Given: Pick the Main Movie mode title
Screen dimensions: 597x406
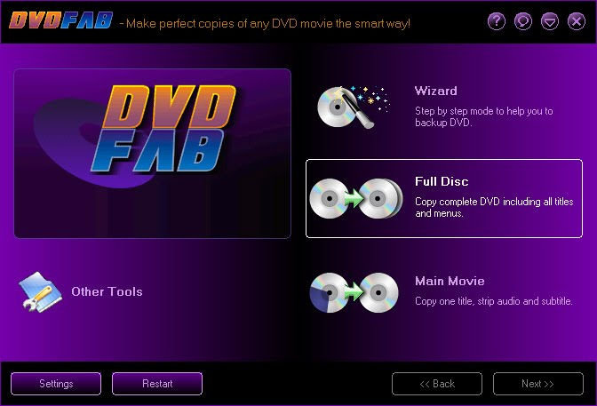Looking at the screenshot, I should click(x=450, y=281).
